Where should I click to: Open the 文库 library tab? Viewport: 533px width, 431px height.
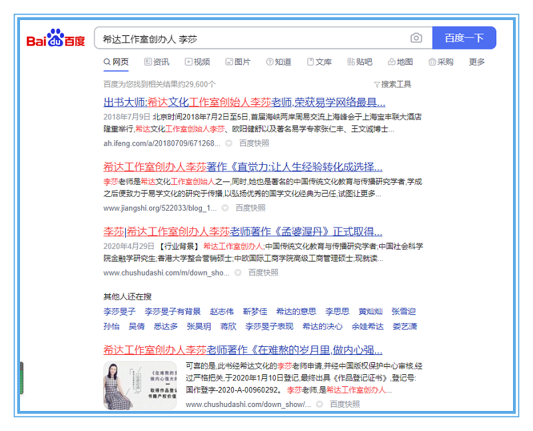319,62
